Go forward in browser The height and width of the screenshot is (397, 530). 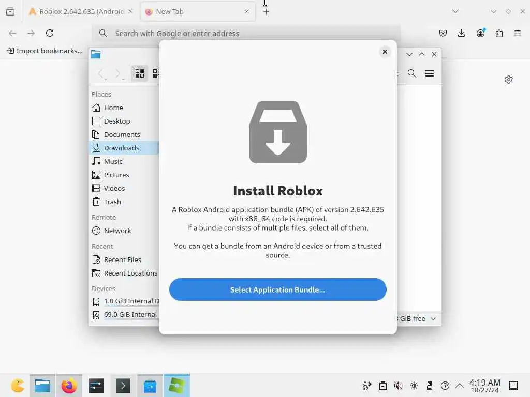[31, 33]
